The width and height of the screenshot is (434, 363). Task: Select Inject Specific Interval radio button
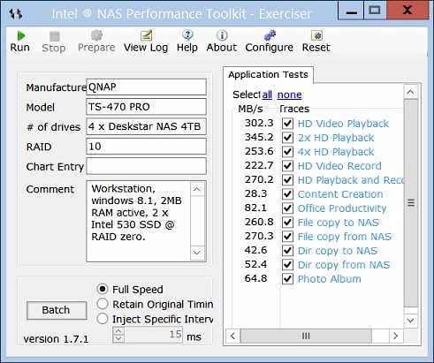(x=103, y=319)
